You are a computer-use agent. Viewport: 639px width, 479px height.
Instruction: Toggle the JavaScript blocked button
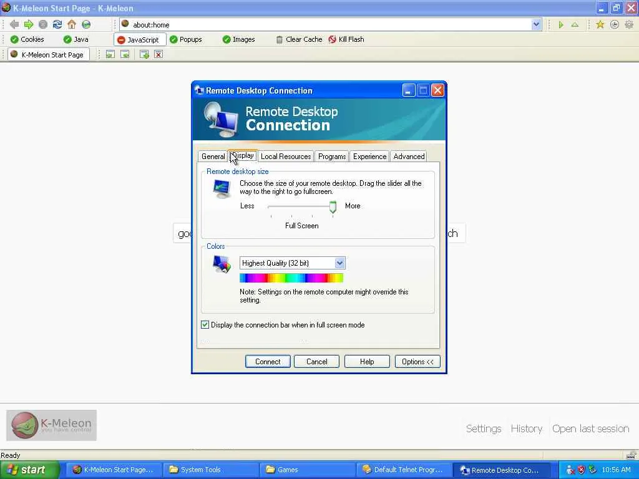tap(139, 39)
